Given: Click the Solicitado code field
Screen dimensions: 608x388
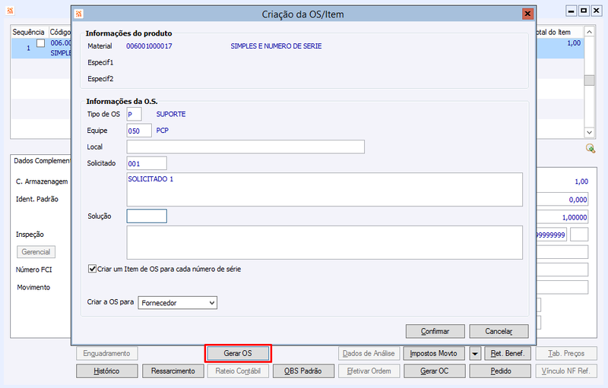Looking at the screenshot, I should click(147, 163).
